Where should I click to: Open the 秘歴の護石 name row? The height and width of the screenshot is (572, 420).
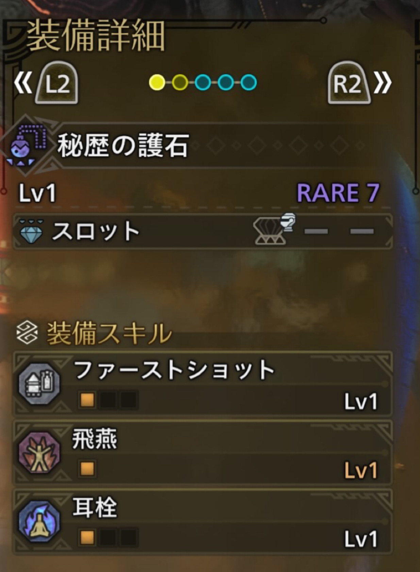click(x=201, y=145)
